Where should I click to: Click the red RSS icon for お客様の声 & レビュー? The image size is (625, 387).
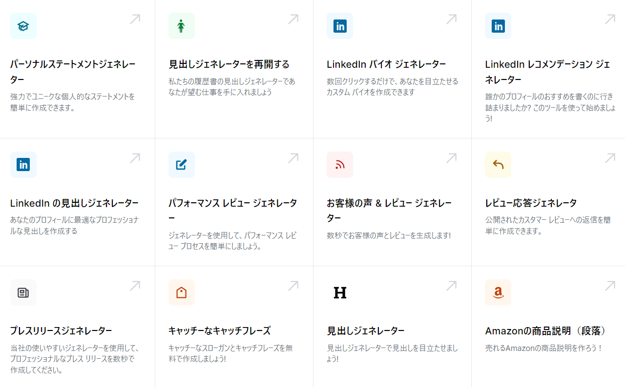(x=340, y=165)
